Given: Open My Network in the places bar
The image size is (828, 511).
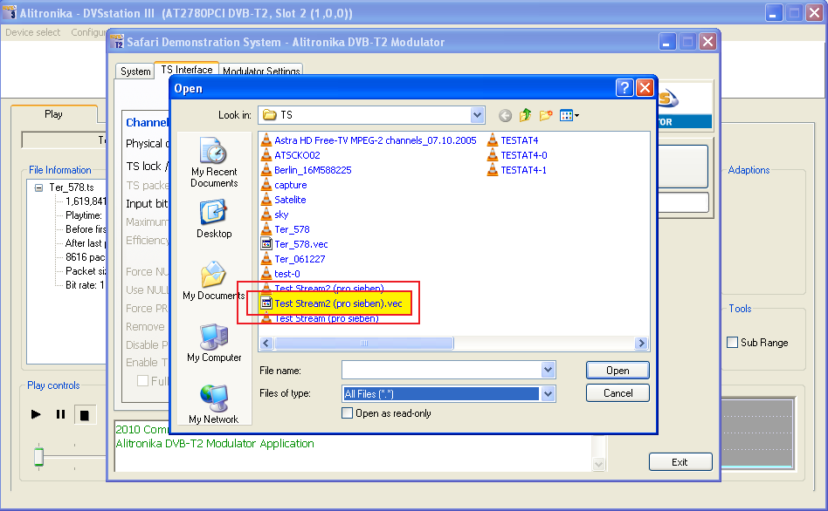Looking at the screenshot, I should (x=214, y=405).
